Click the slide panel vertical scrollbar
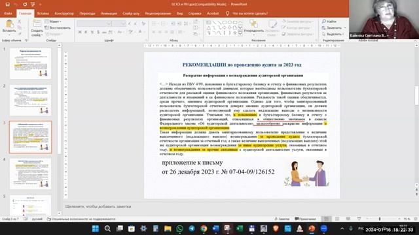This screenshot has height=235, width=419. point(59,129)
